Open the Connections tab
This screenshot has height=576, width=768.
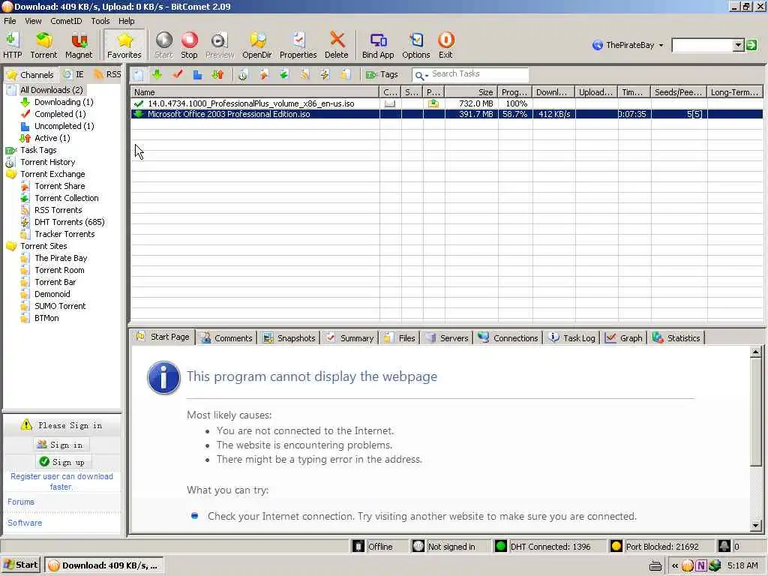pyautogui.click(x=508, y=338)
